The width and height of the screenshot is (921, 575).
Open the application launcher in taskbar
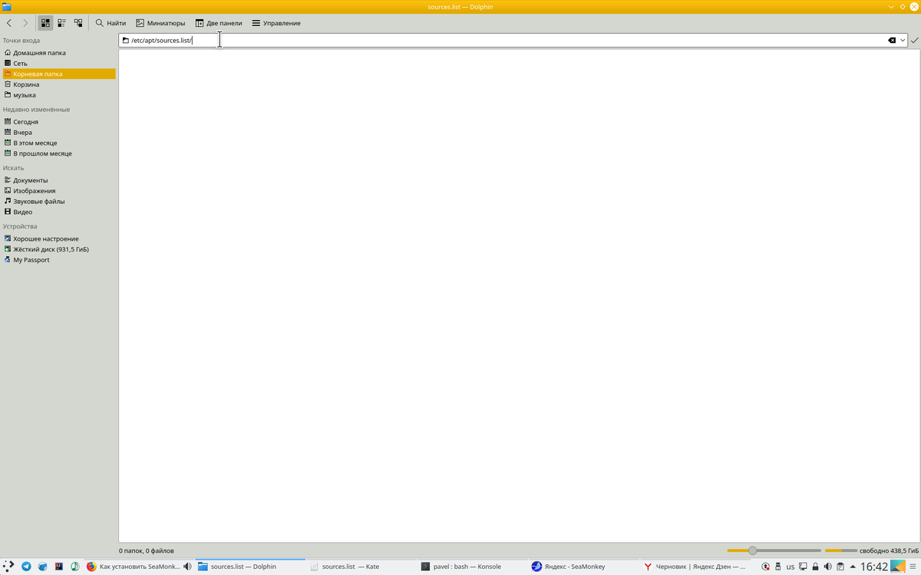point(8,567)
